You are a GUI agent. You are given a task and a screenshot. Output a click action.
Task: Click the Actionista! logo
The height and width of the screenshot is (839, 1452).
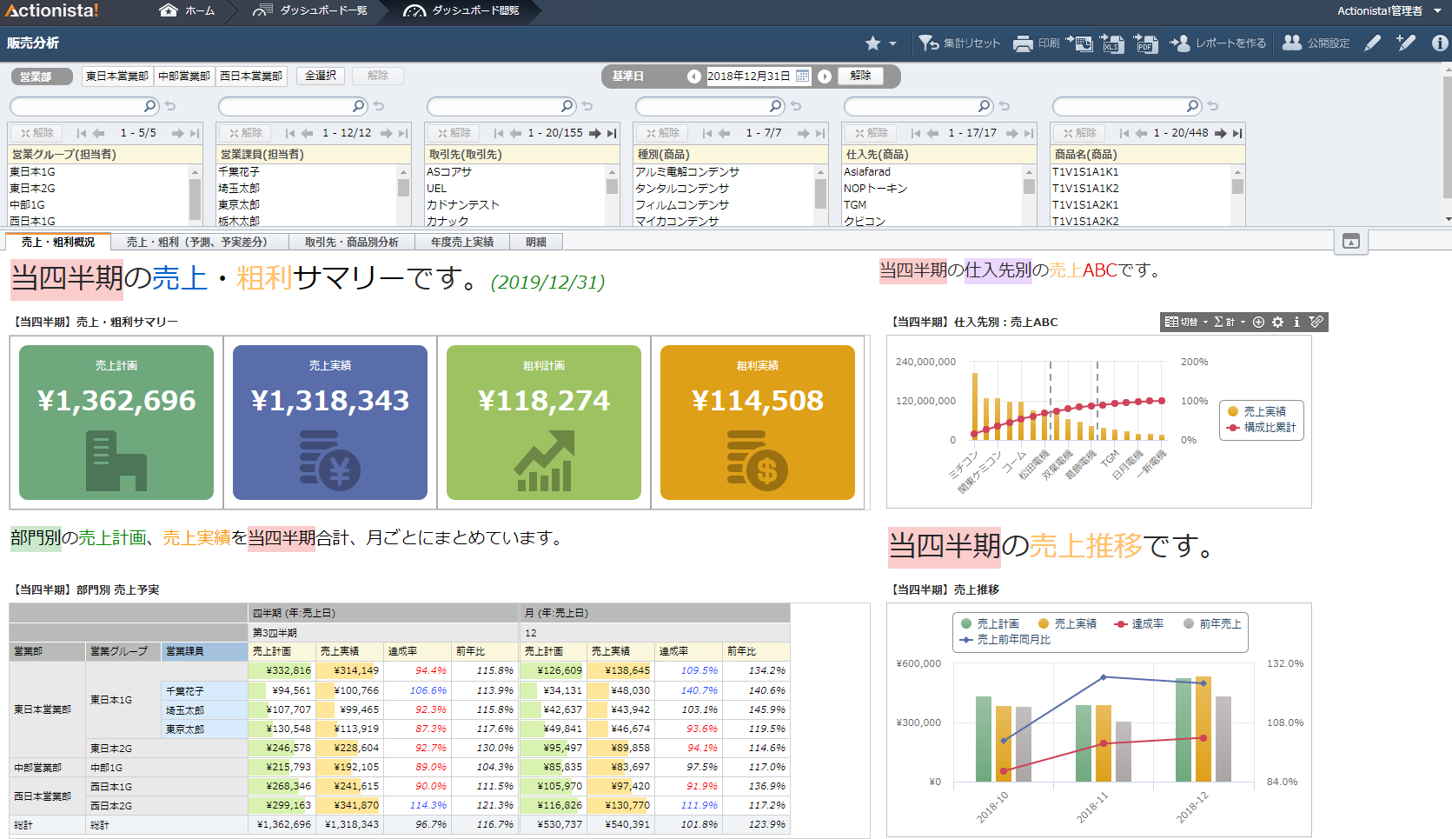pyautogui.click(x=52, y=10)
